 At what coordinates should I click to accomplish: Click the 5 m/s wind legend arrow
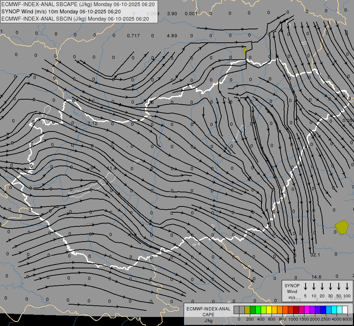(x=305, y=287)
